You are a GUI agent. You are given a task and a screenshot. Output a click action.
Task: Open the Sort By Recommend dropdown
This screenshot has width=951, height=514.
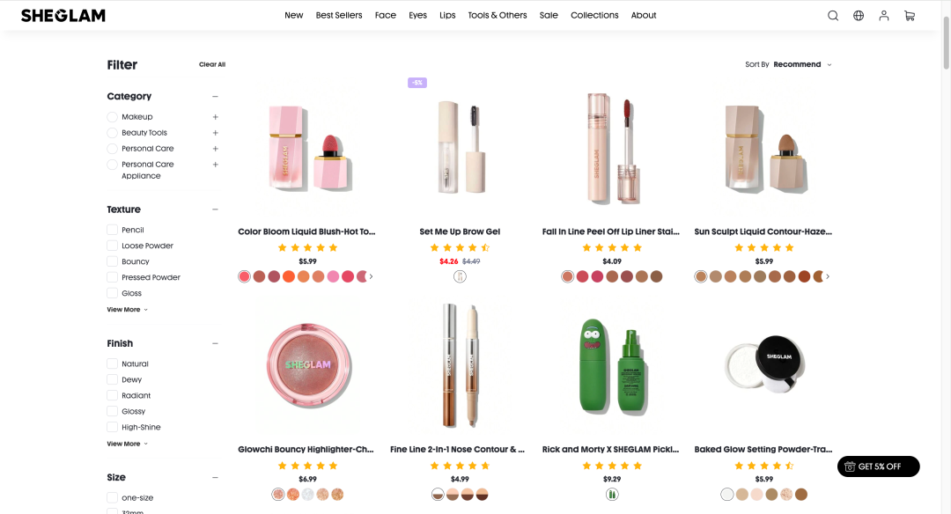pos(788,64)
